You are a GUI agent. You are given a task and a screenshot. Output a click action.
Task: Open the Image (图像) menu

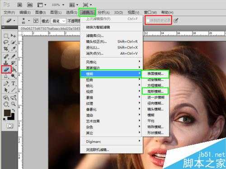click(40, 13)
